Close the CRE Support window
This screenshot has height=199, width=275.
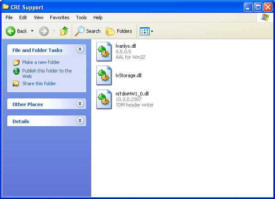point(268,7)
